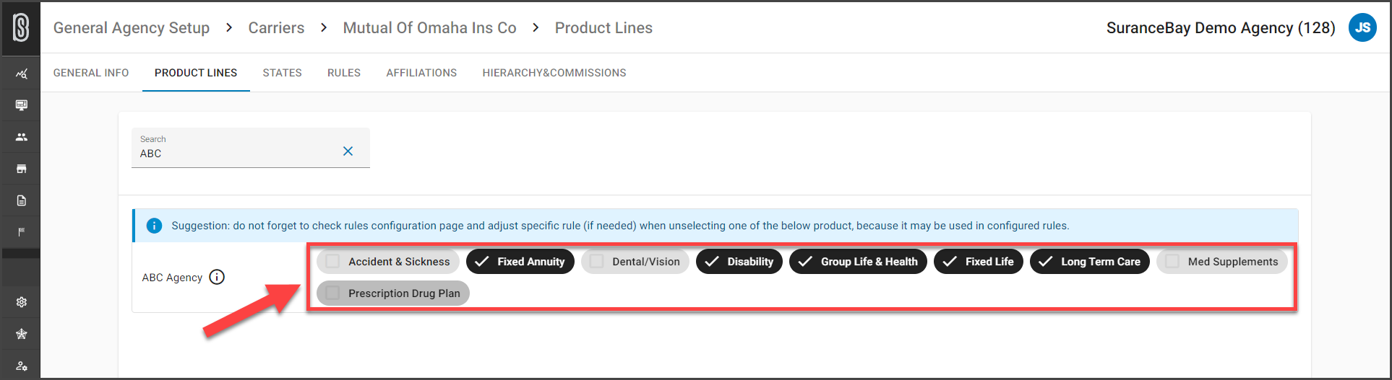Open the people group sidebar icon
1392x380 pixels.
click(21, 137)
